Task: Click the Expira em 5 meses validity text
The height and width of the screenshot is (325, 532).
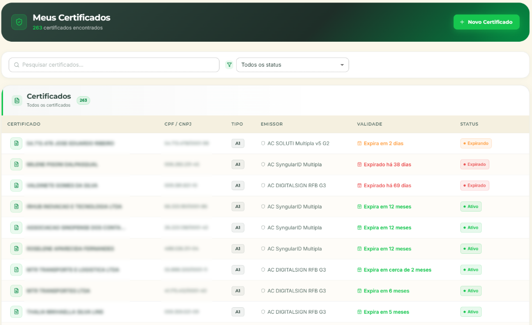Action: 387,312
